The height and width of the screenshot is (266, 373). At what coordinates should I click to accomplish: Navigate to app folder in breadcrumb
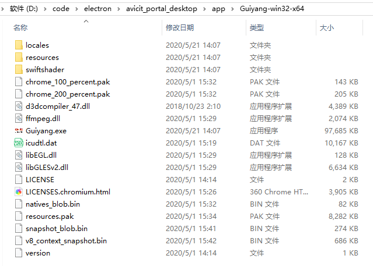(x=218, y=9)
